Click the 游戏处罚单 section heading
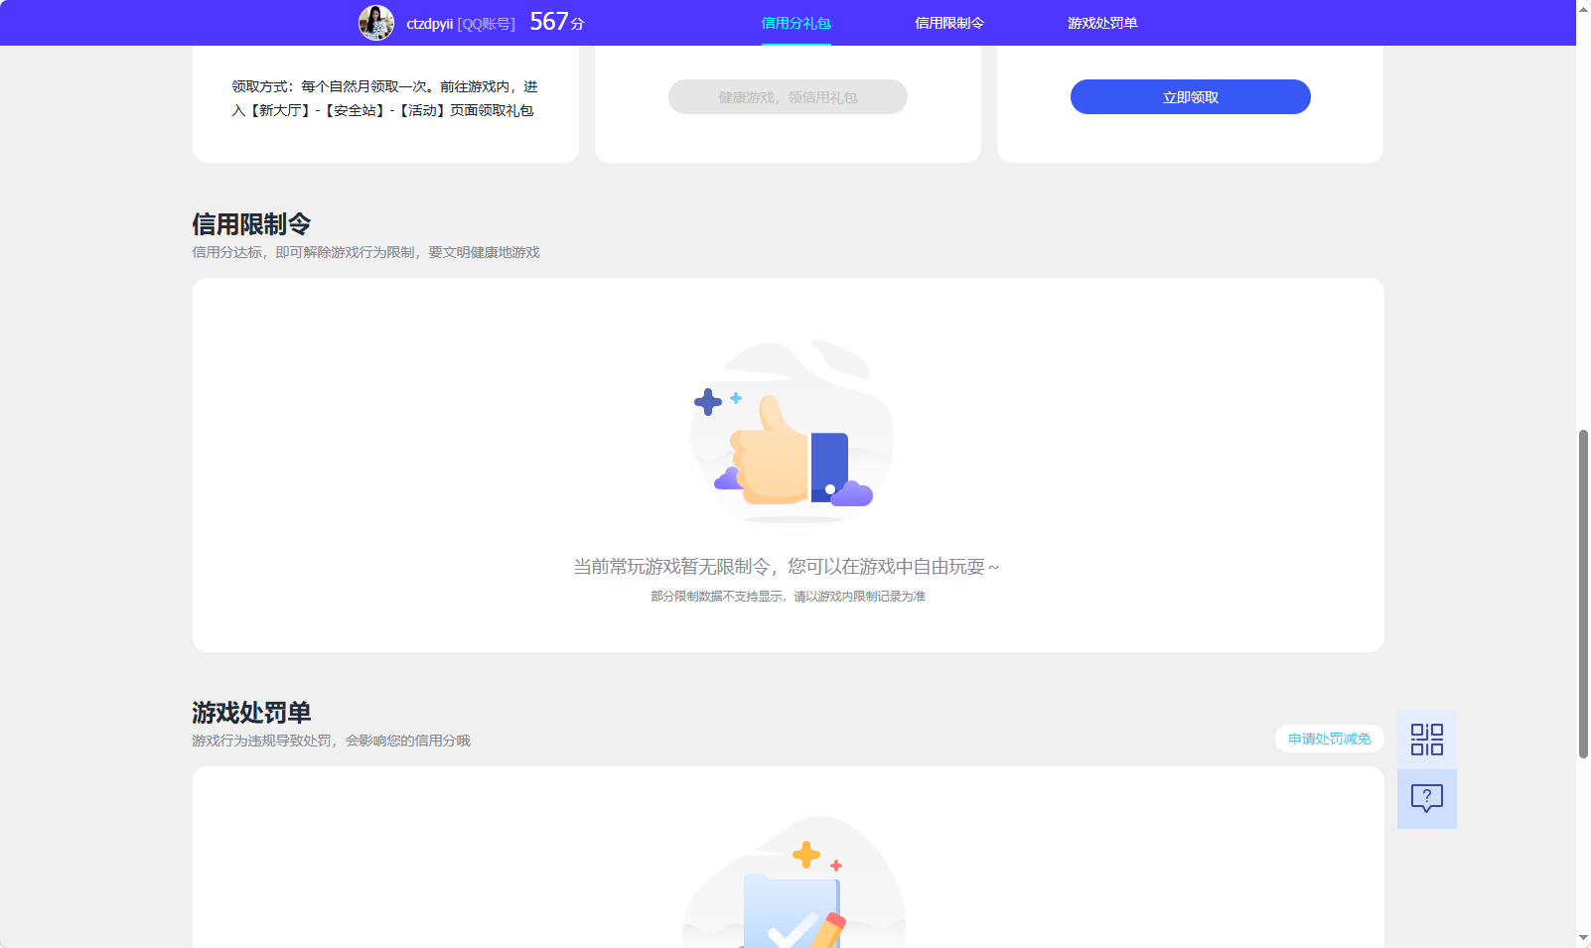The image size is (1591, 948). 251,713
